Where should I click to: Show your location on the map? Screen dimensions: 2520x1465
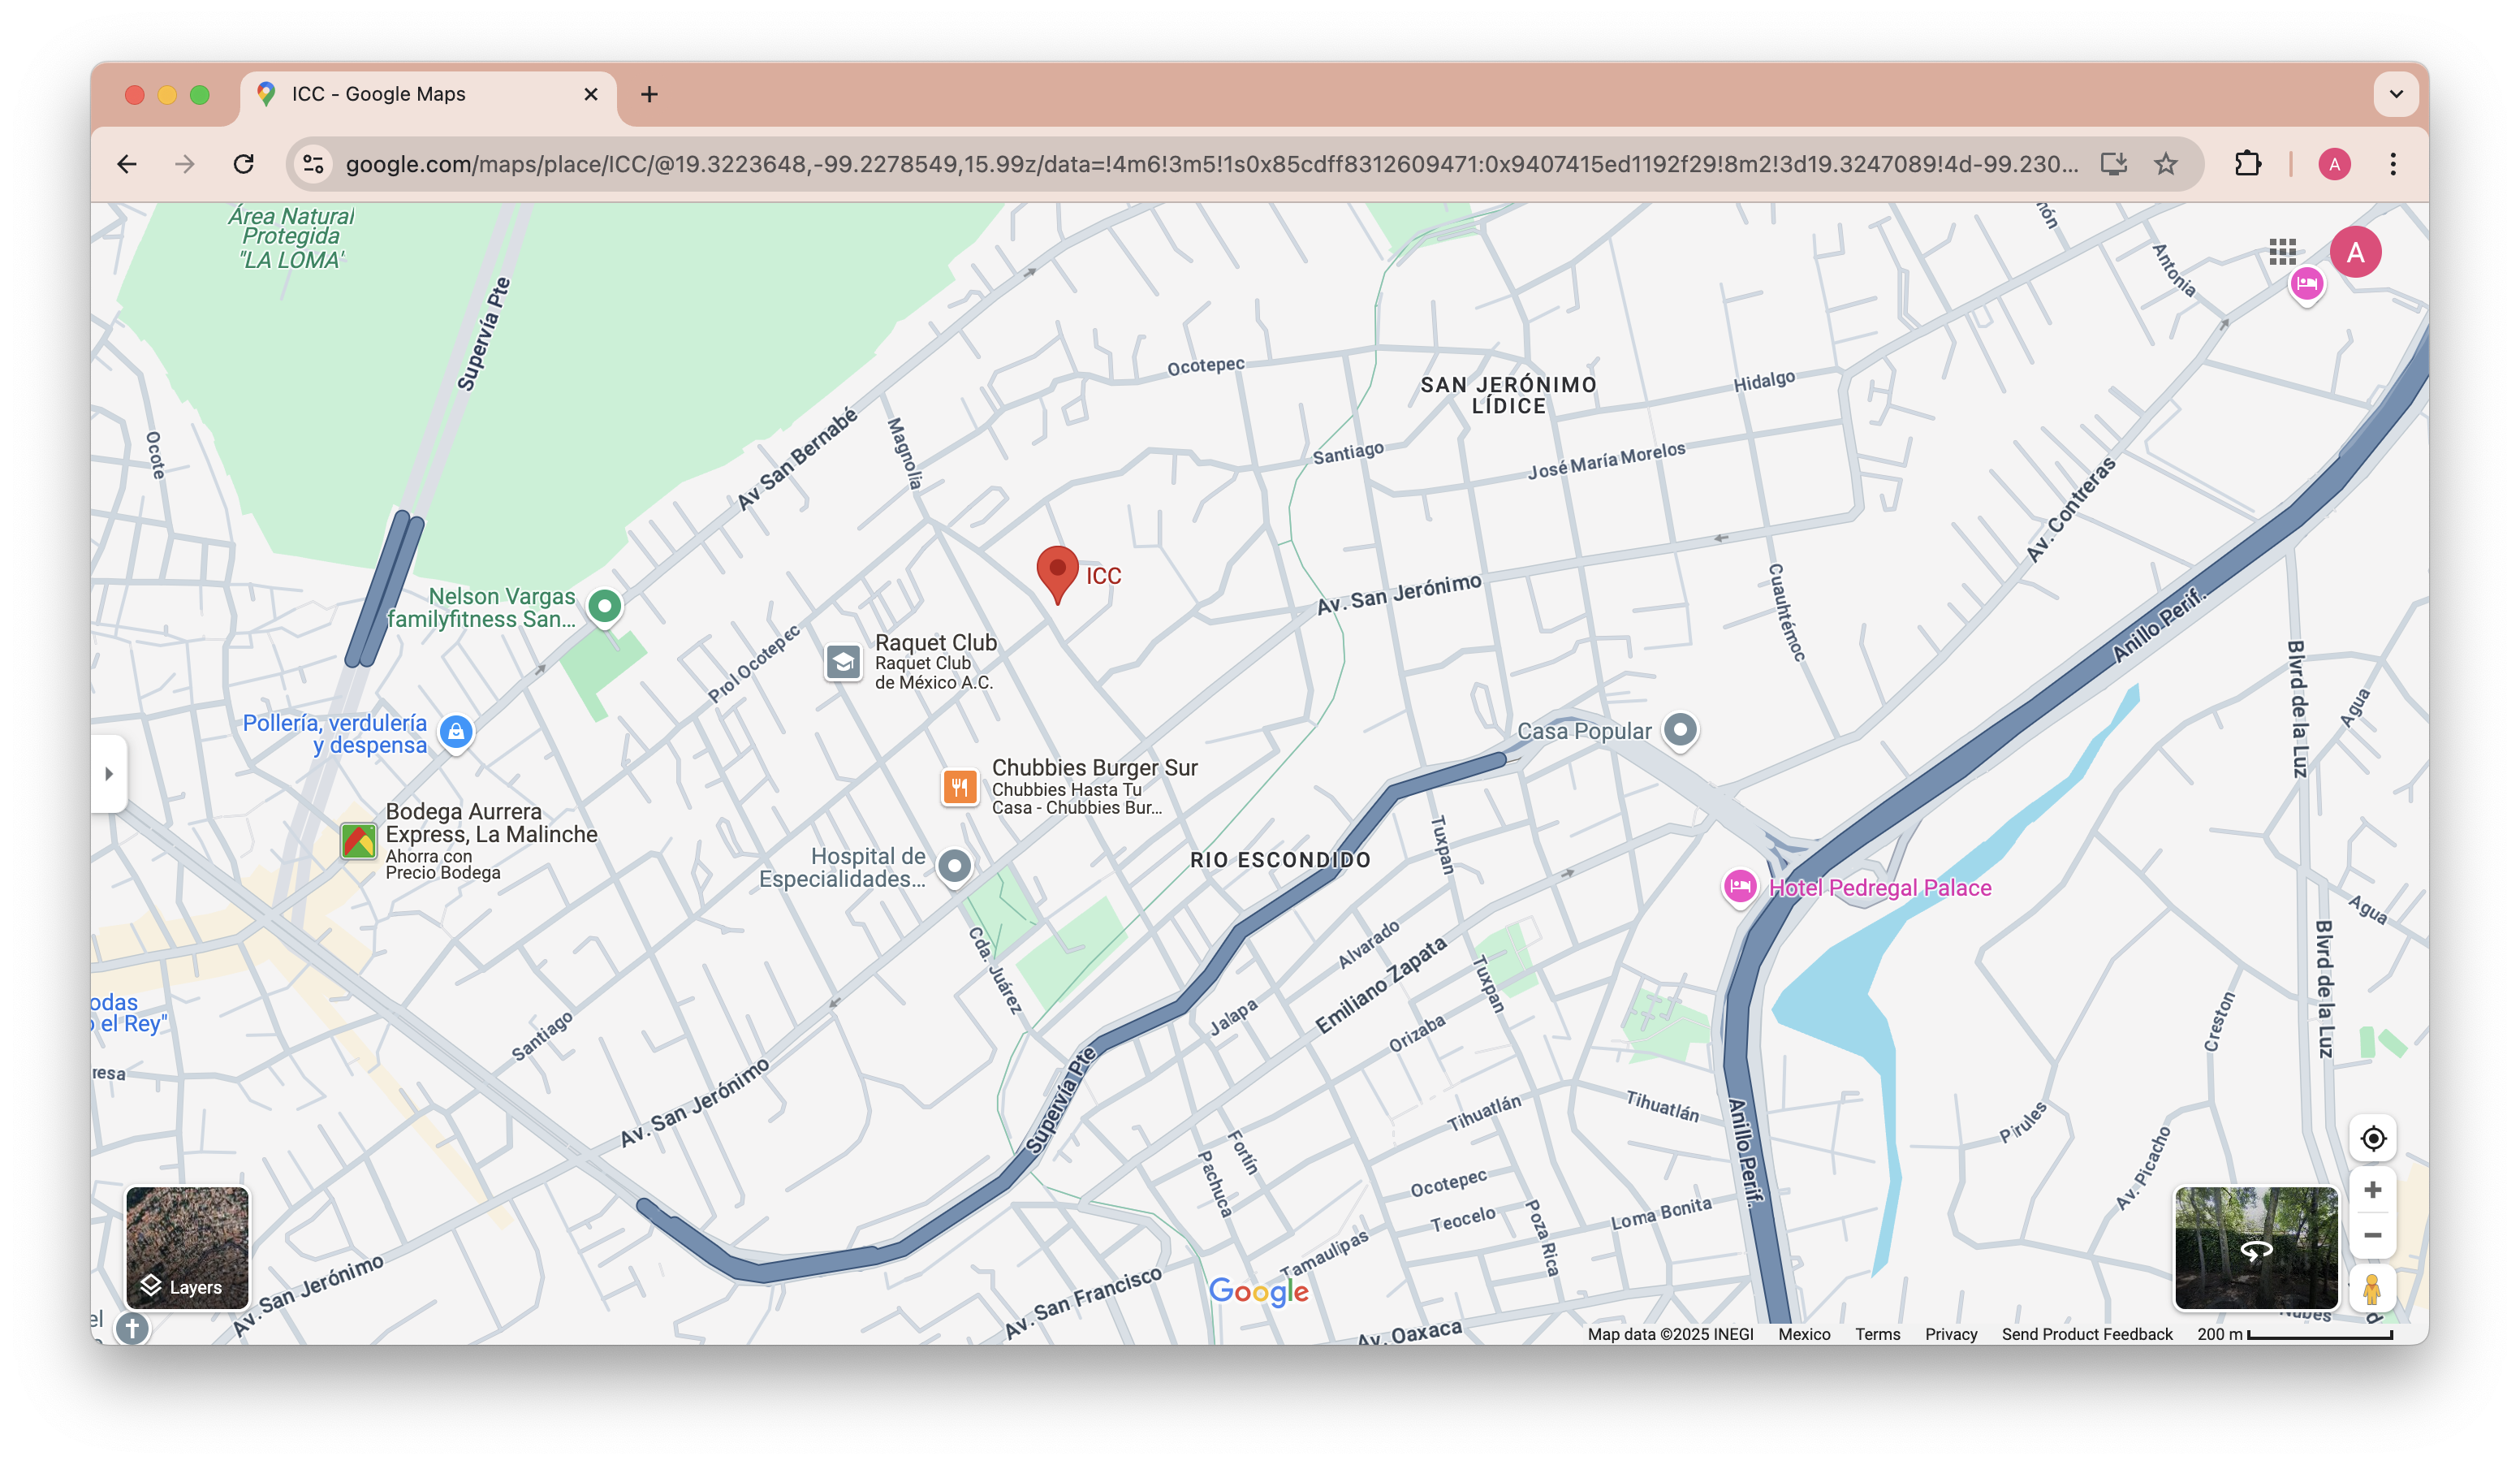click(2372, 1138)
